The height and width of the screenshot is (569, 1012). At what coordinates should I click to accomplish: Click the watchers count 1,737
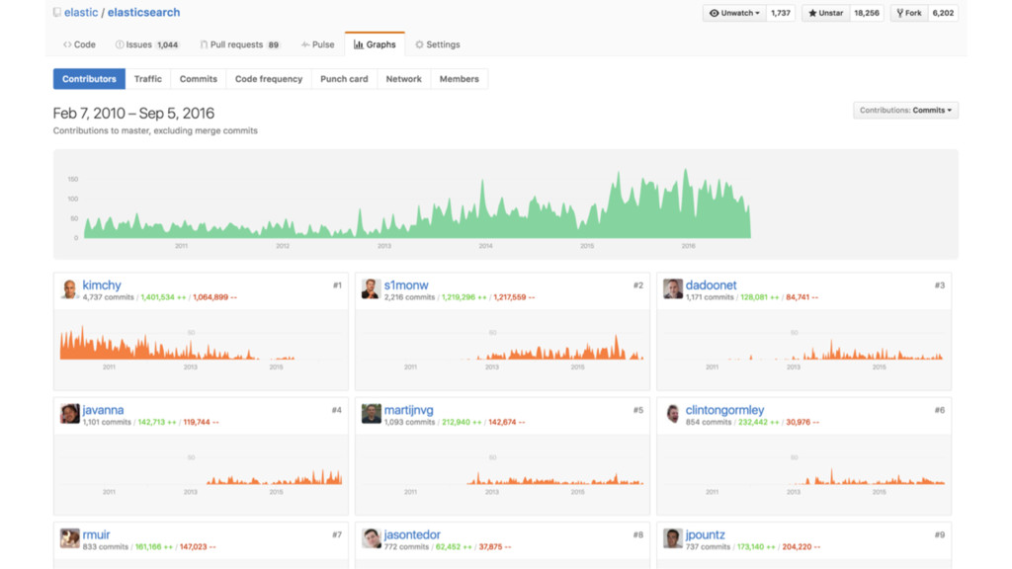point(781,13)
